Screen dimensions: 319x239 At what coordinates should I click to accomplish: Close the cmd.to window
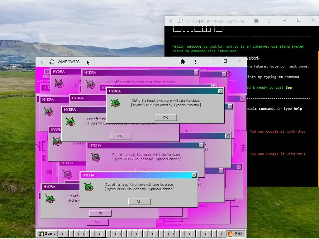pos(313,20)
